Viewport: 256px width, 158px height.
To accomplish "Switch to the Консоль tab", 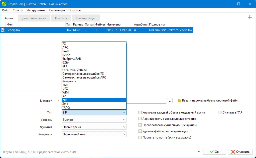I will pyautogui.click(x=61, y=18).
